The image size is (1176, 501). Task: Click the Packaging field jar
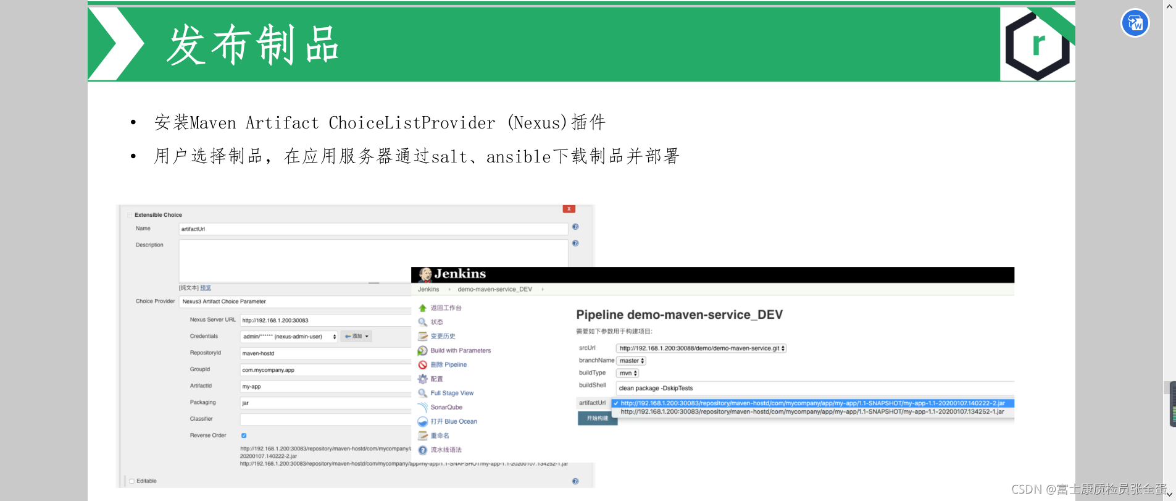325,403
